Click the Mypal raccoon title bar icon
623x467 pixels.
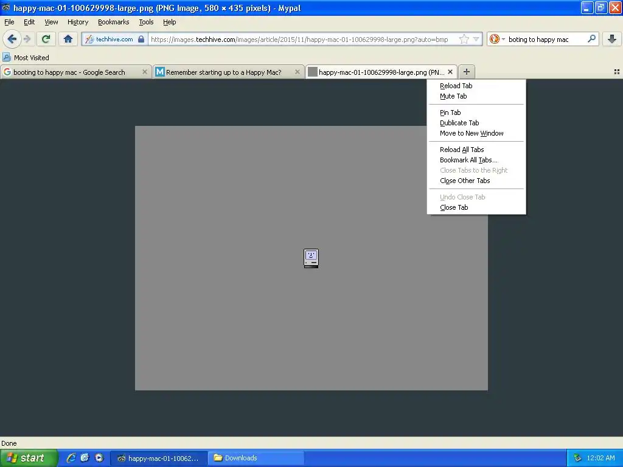coord(6,7)
